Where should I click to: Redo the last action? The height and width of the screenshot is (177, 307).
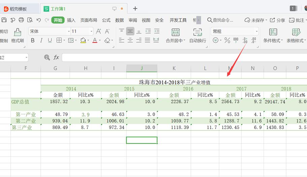47,20
